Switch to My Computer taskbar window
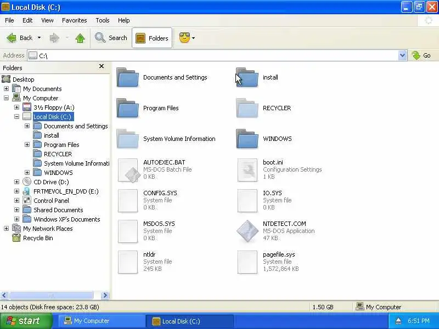Image resolution: width=439 pixels, height=329 pixels. pos(101,321)
